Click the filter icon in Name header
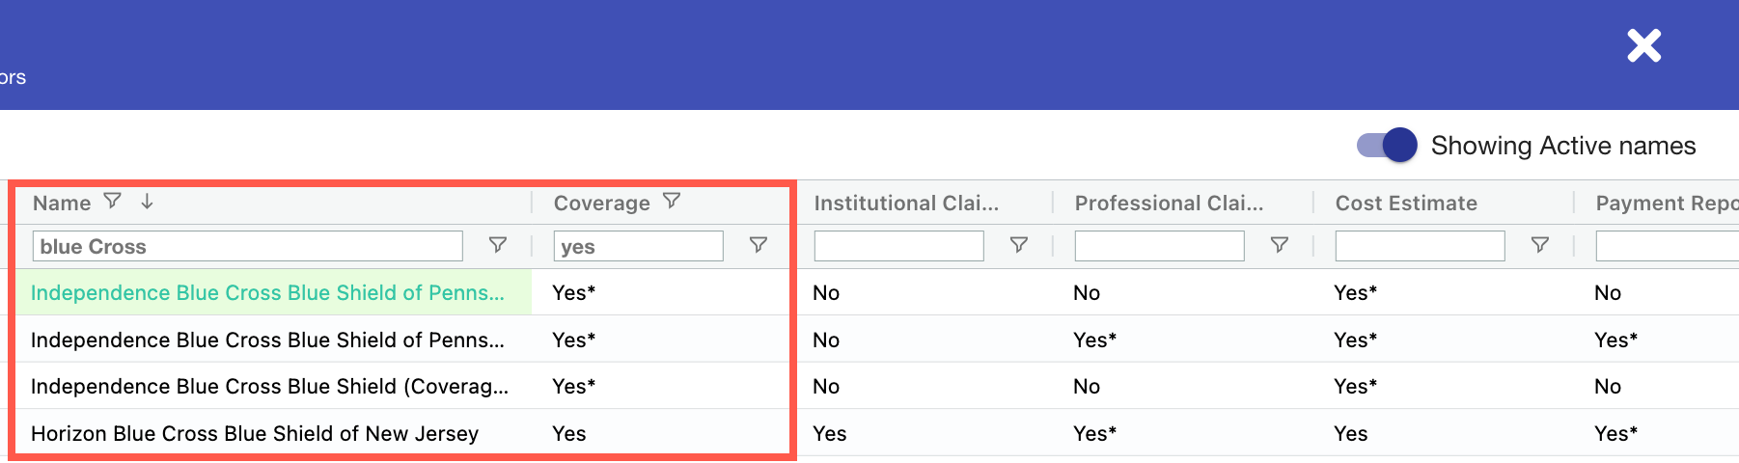This screenshot has width=1739, height=463. [x=113, y=201]
